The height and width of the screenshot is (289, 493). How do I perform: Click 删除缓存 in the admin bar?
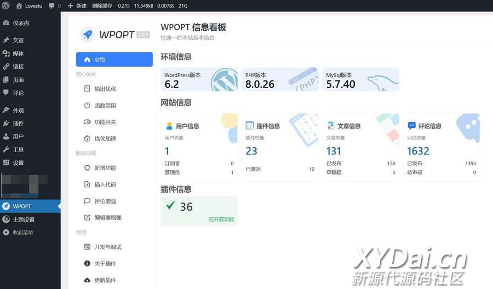[x=102, y=5]
